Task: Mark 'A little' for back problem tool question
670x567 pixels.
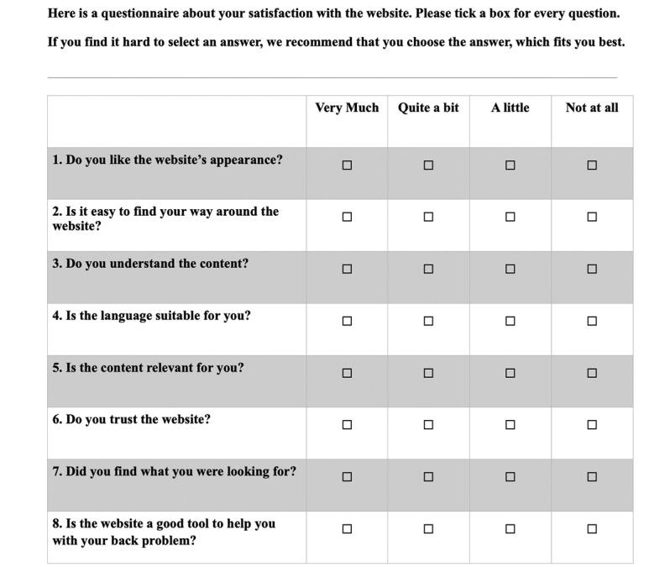Action: pyautogui.click(x=510, y=529)
